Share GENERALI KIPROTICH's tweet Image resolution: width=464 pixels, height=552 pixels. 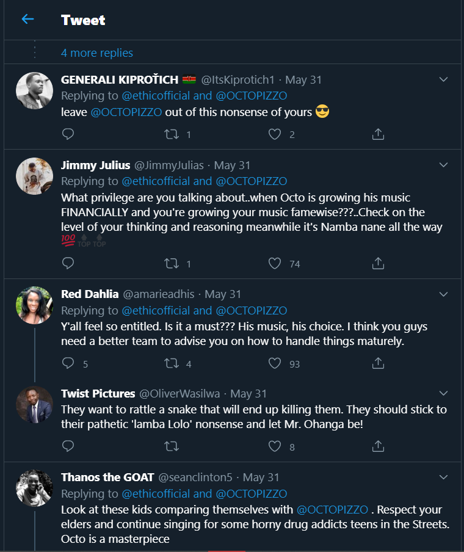coord(378,134)
